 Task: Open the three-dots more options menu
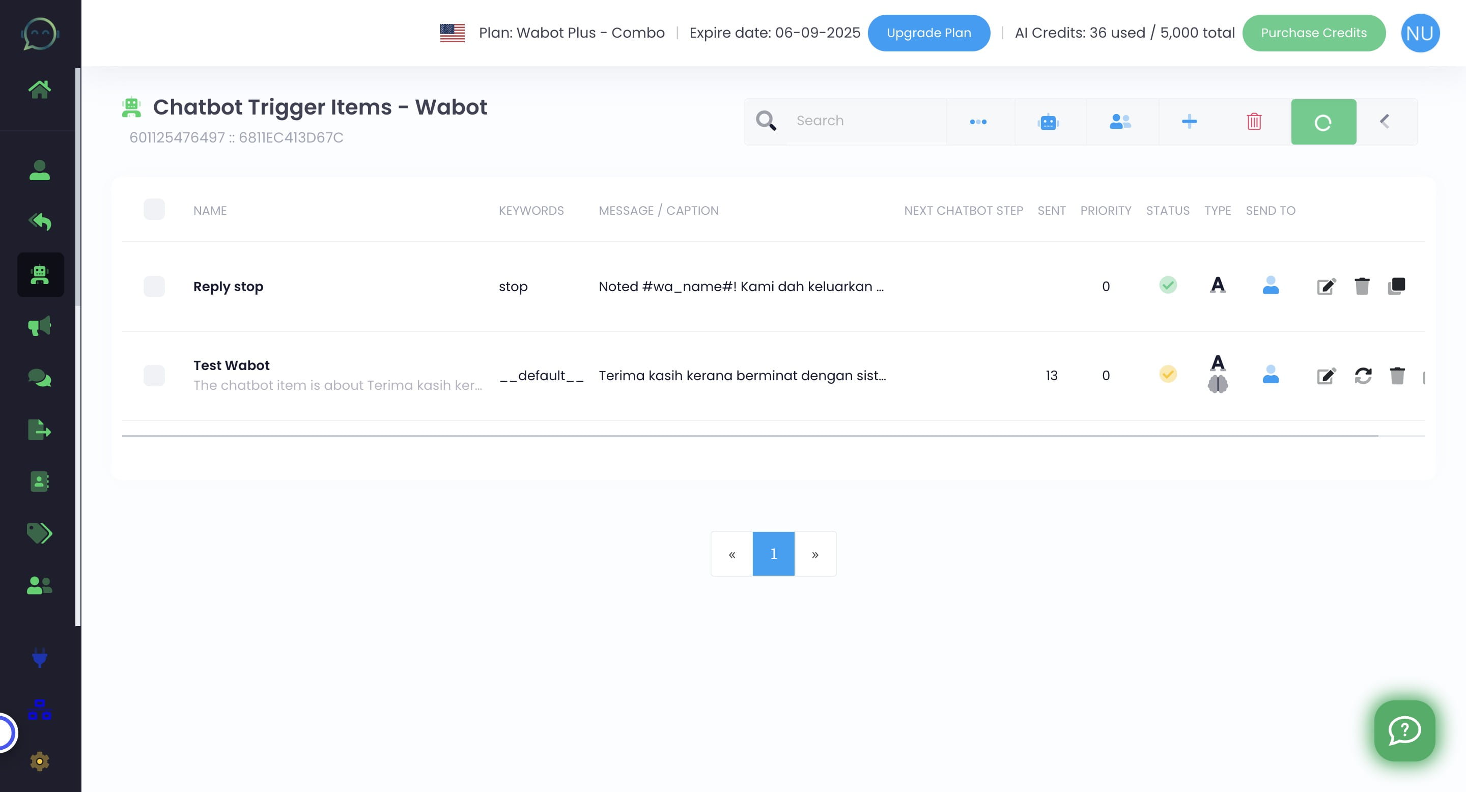(978, 122)
